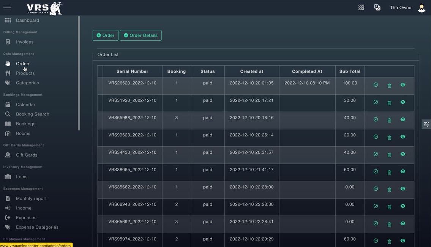View order VRS65988_2022-12-10 using eye icon
431x247 pixels.
403,119
